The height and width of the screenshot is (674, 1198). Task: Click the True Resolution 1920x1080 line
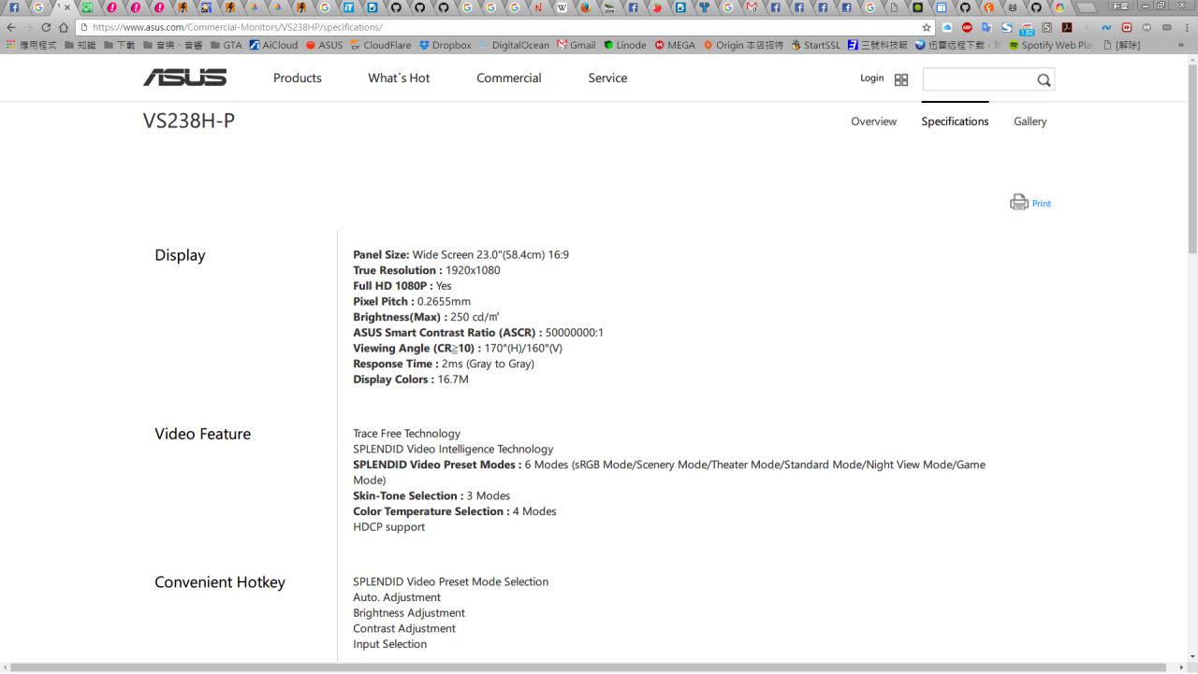[427, 270]
